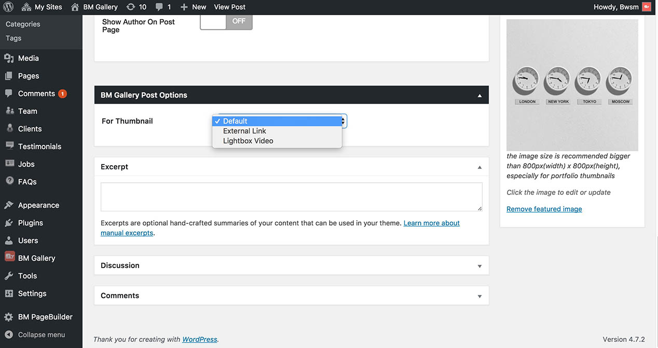Collapse the BM Gallery Post Options panel

click(x=479, y=96)
